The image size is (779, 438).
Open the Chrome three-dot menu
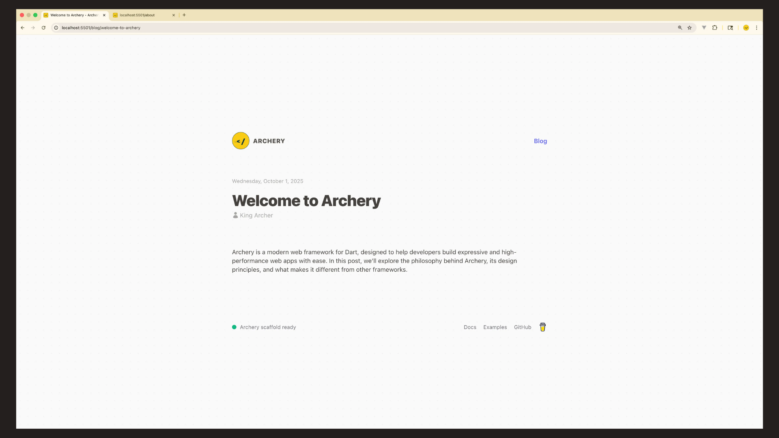point(756,28)
